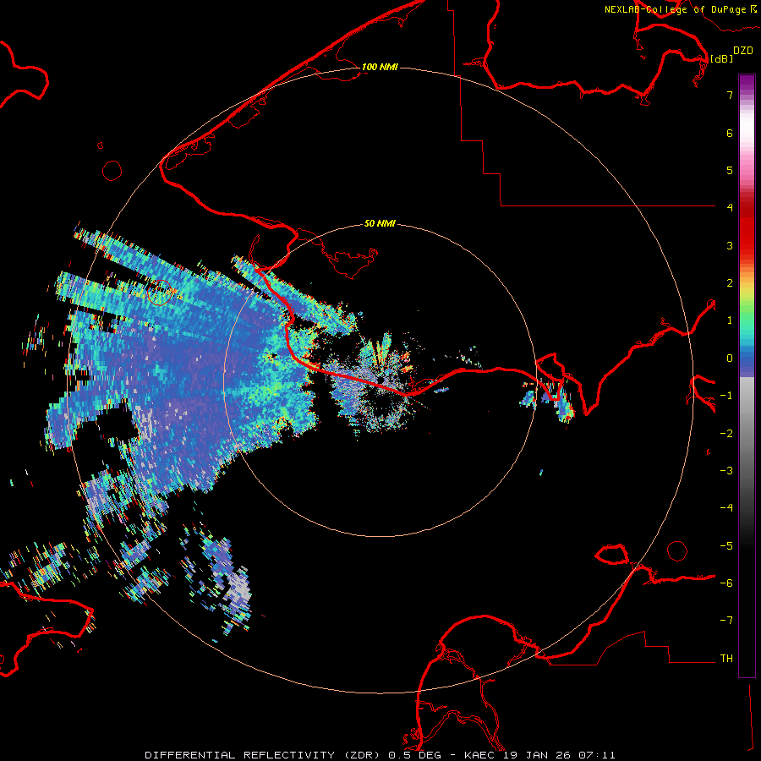Viewport: 761px width, 761px height.
Task: Click the TH threshold label on scale
Action: (726, 659)
